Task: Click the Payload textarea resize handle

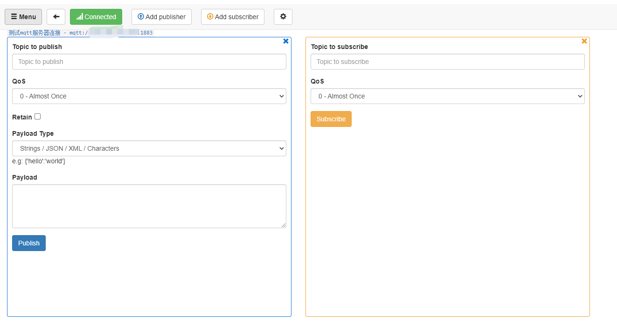Action: click(x=284, y=225)
